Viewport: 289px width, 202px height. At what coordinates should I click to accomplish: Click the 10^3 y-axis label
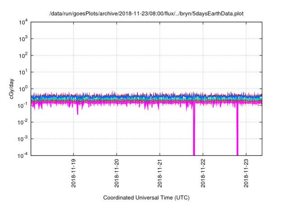click(23, 39)
